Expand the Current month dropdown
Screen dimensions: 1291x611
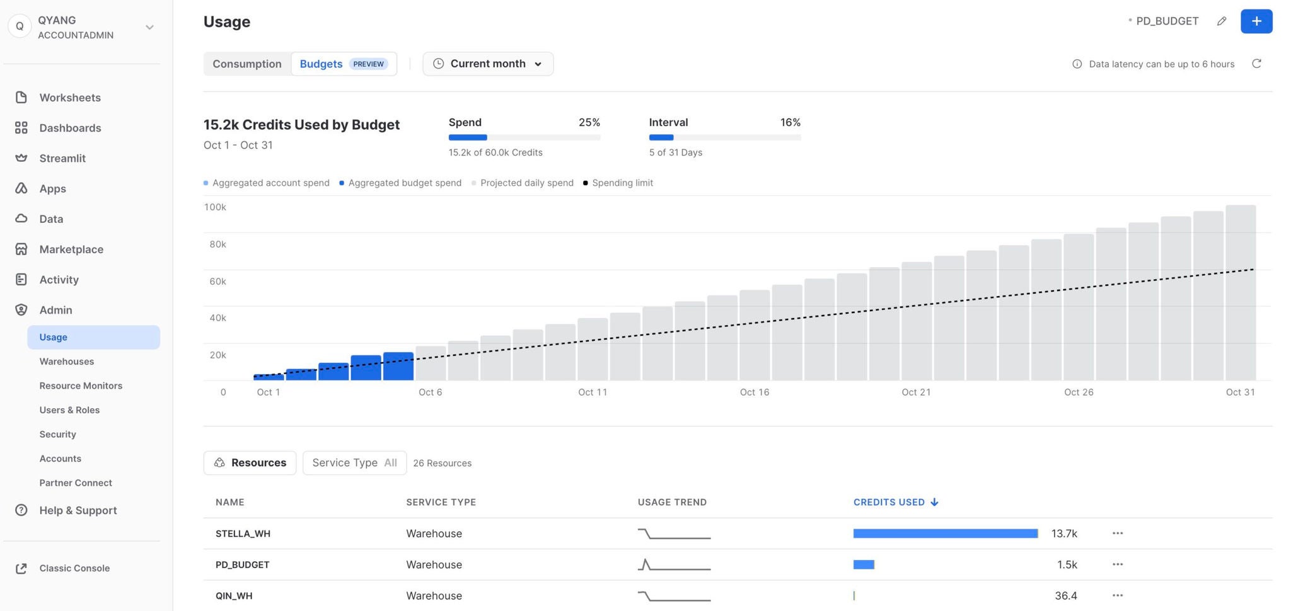488,64
